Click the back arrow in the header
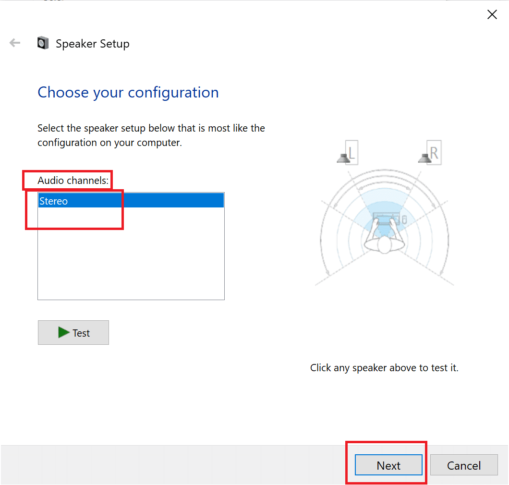This screenshot has height=485, width=509. [x=15, y=43]
